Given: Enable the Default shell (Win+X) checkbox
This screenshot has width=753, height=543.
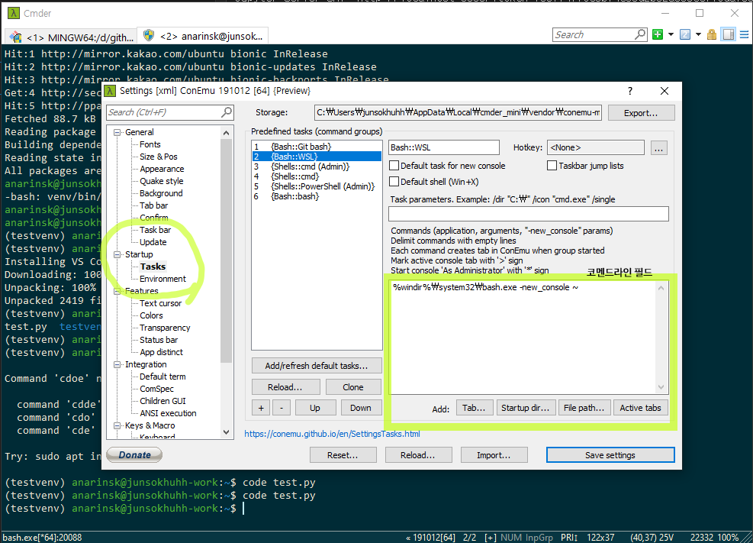Looking at the screenshot, I should pyautogui.click(x=394, y=182).
